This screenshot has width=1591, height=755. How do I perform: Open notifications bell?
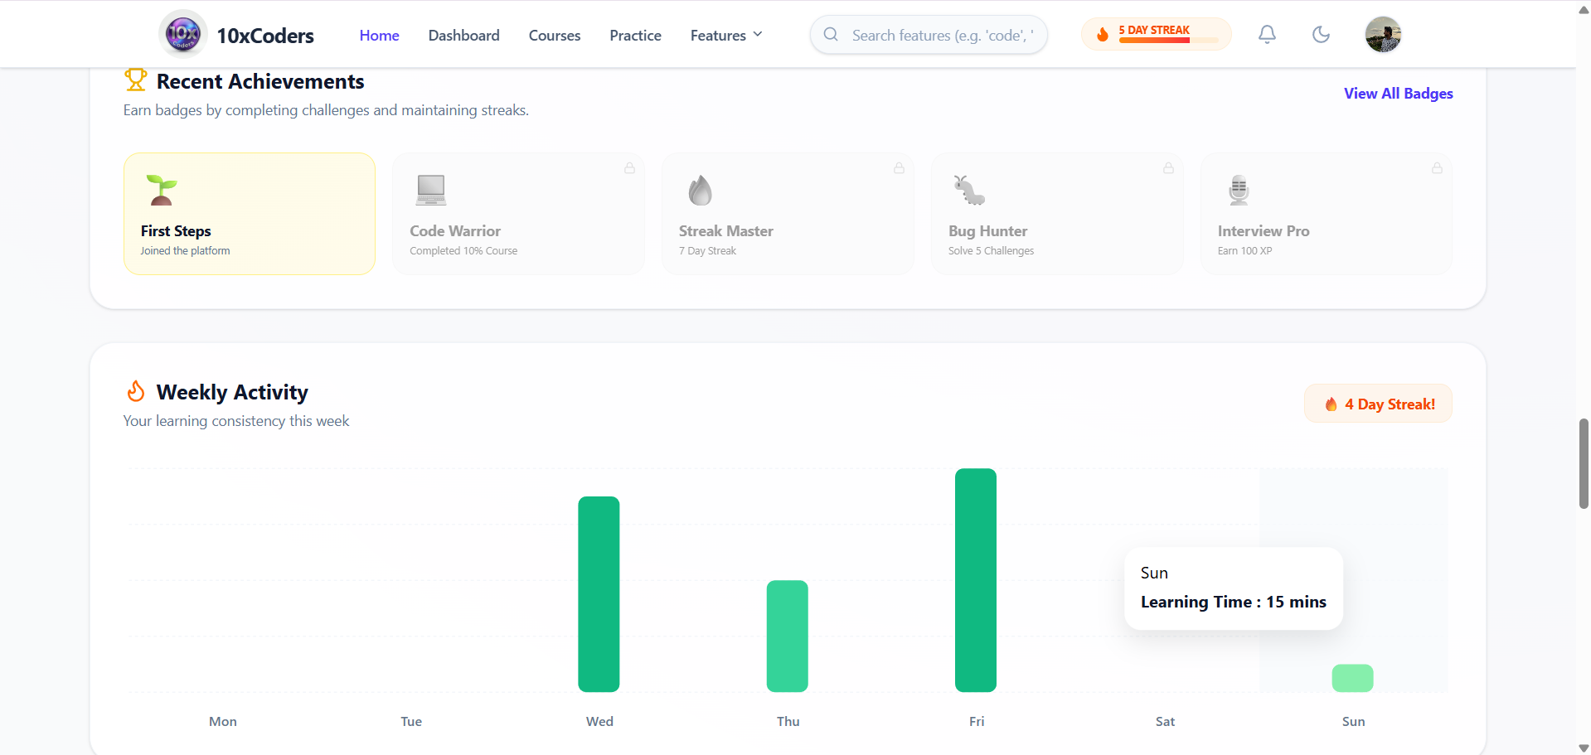[1267, 34]
